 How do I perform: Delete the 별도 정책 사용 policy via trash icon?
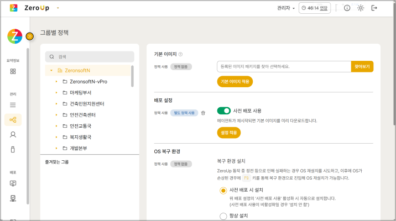pos(203,113)
